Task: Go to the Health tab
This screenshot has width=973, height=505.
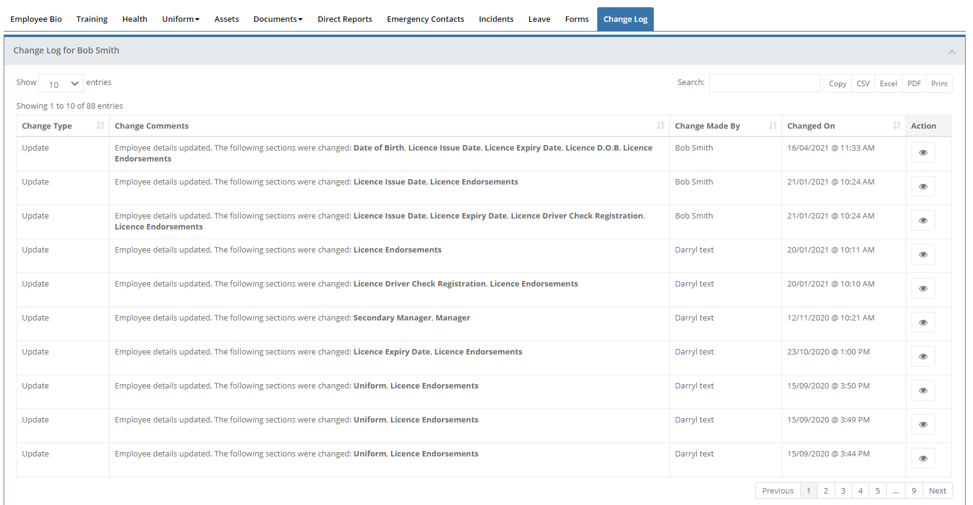Action: [135, 19]
